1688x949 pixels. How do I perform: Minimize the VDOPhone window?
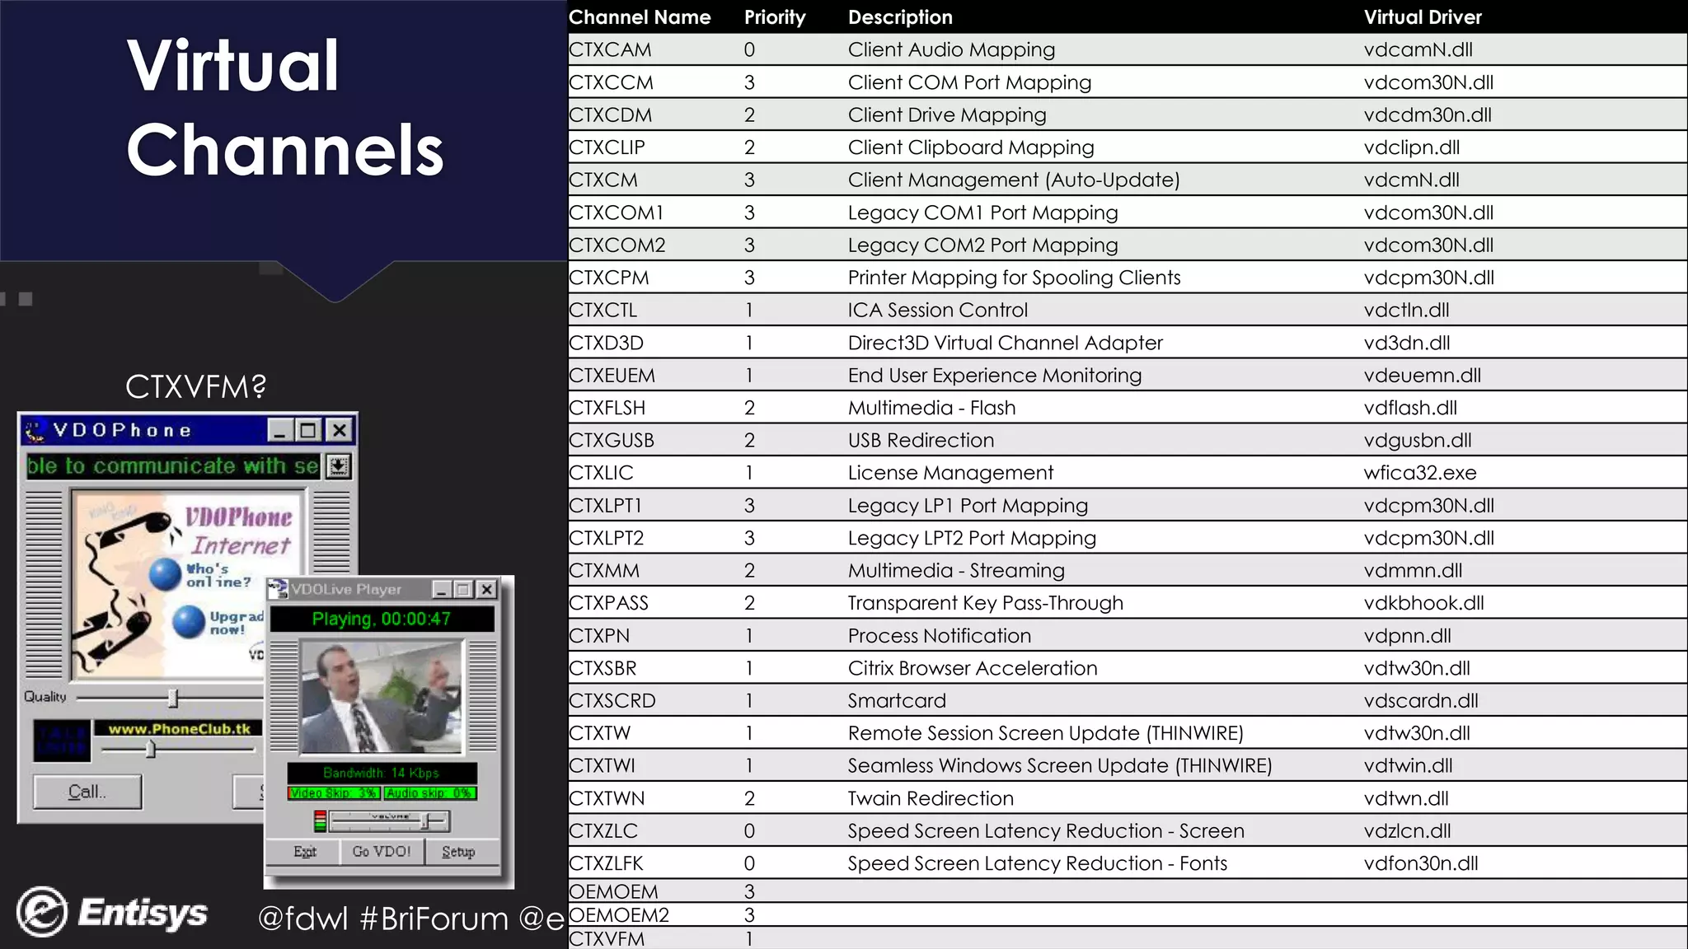pyautogui.click(x=279, y=430)
